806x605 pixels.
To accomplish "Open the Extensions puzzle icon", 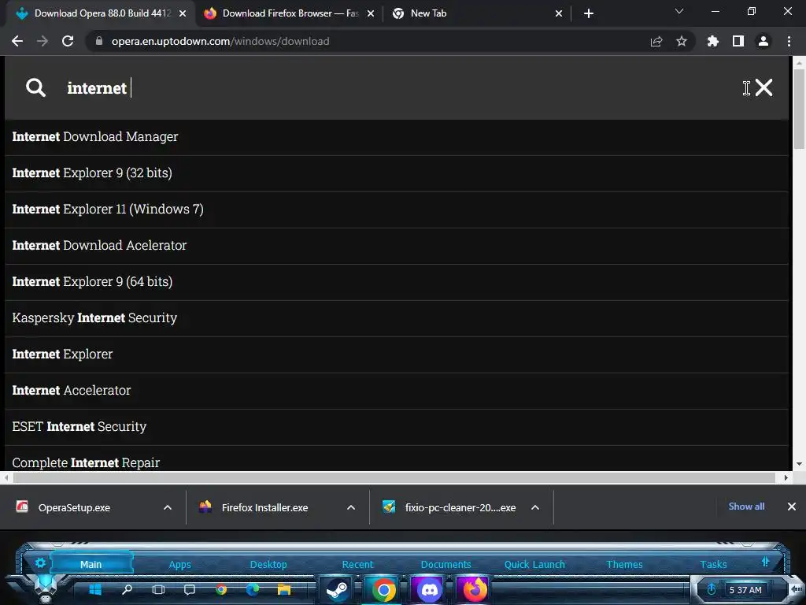I will click(x=713, y=41).
